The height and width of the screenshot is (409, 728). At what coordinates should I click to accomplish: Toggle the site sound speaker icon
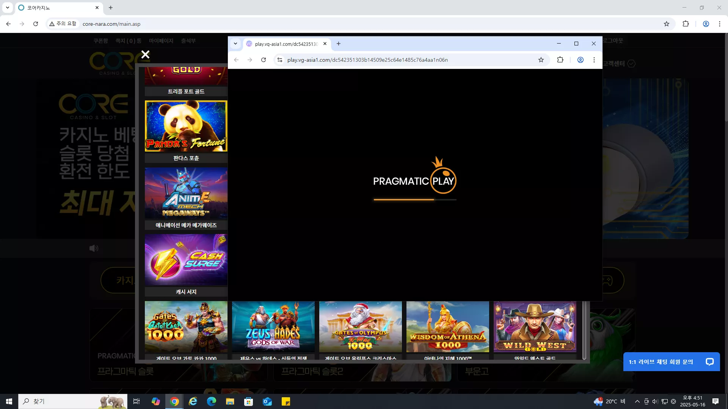coord(94,248)
